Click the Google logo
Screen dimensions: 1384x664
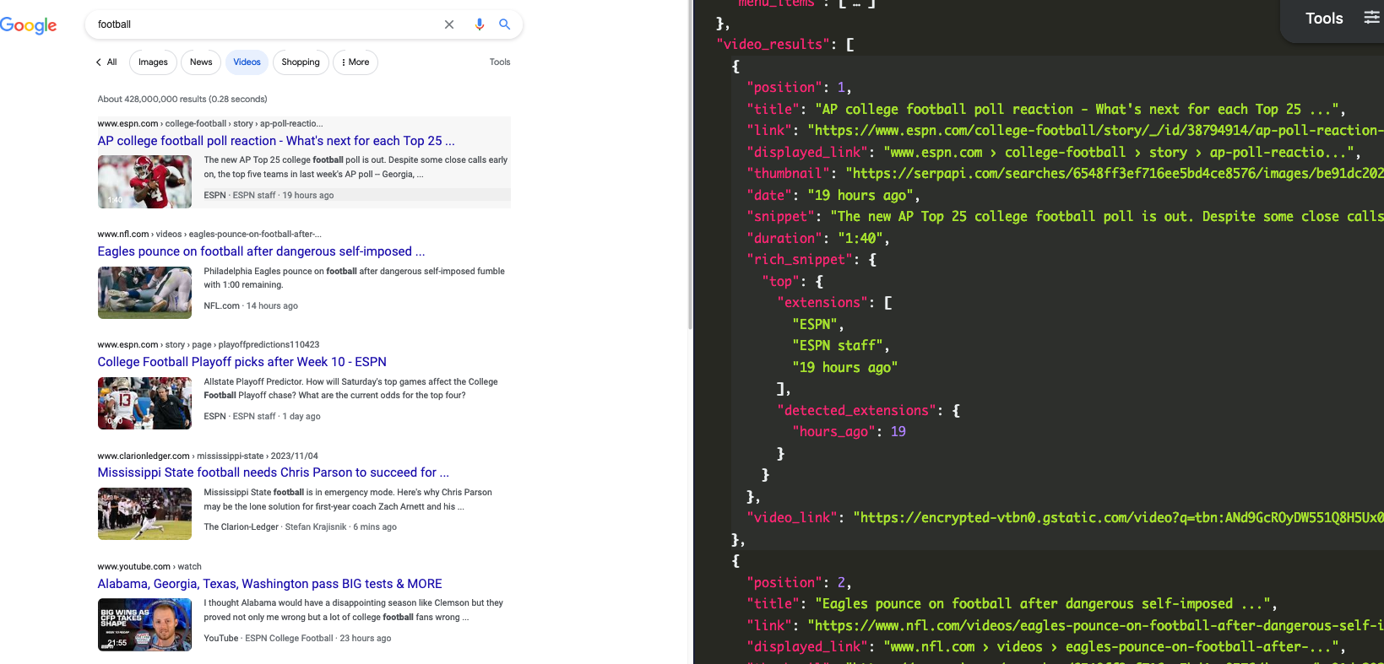point(28,25)
